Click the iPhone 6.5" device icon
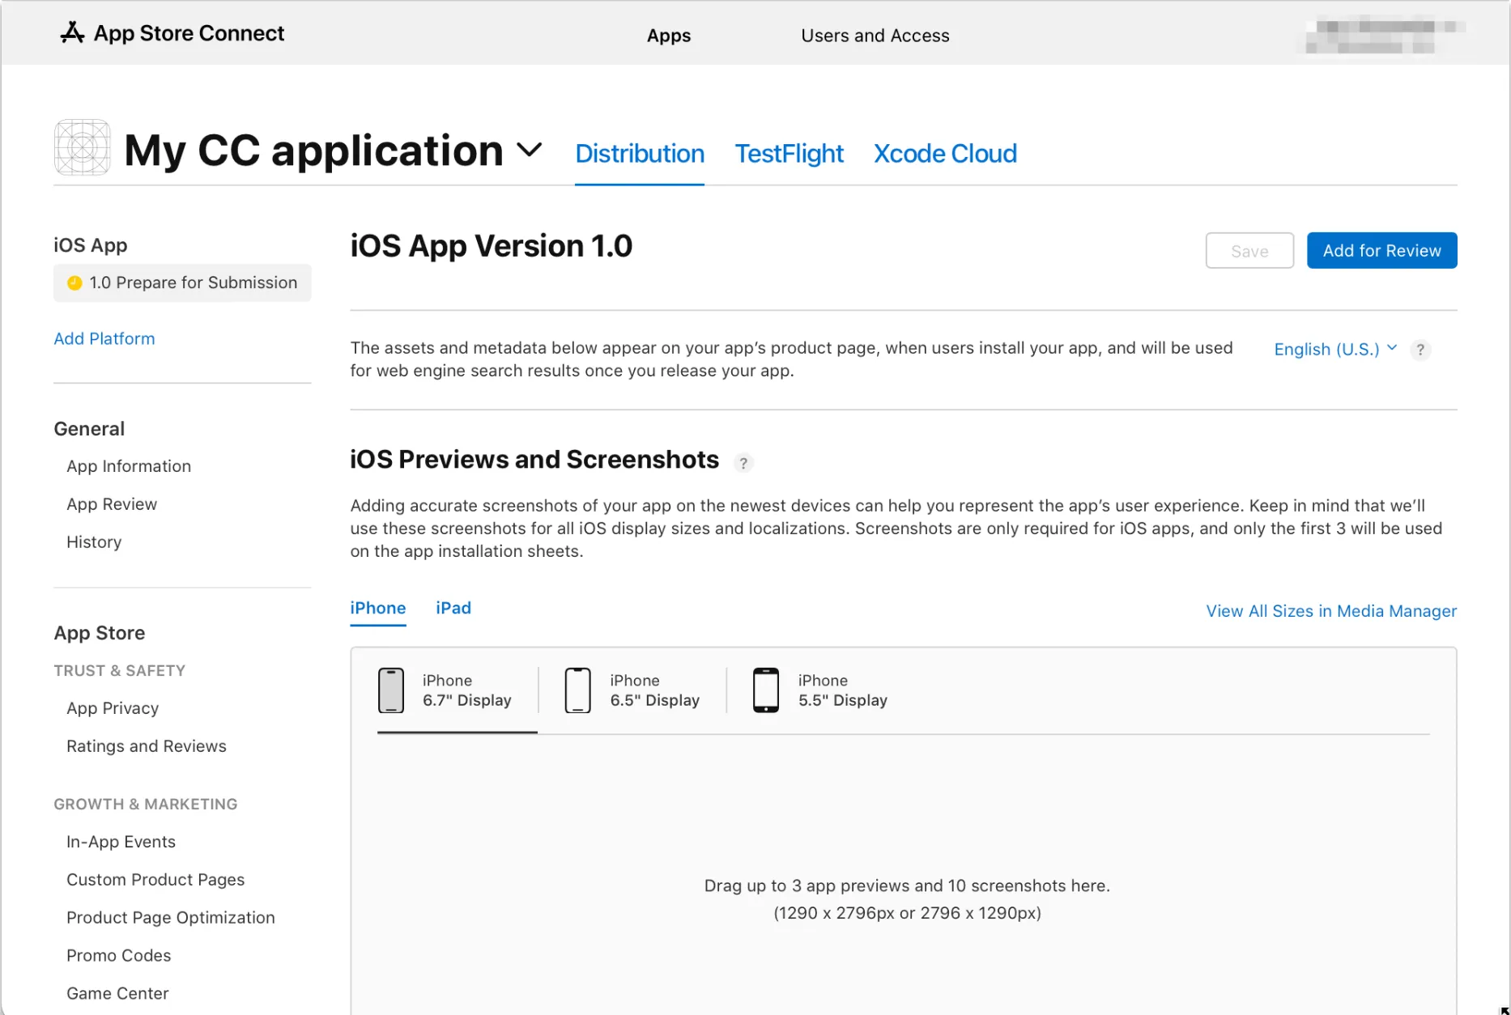 coord(577,690)
